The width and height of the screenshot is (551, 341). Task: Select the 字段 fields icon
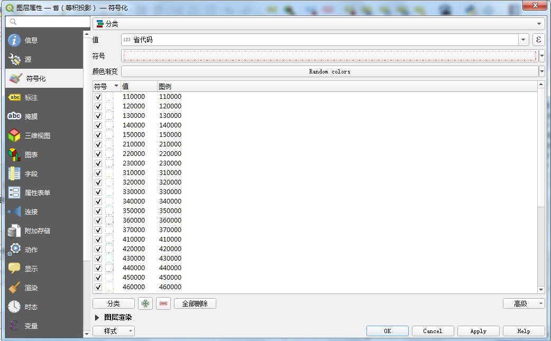pyautogui.click(x=14, y=173)
